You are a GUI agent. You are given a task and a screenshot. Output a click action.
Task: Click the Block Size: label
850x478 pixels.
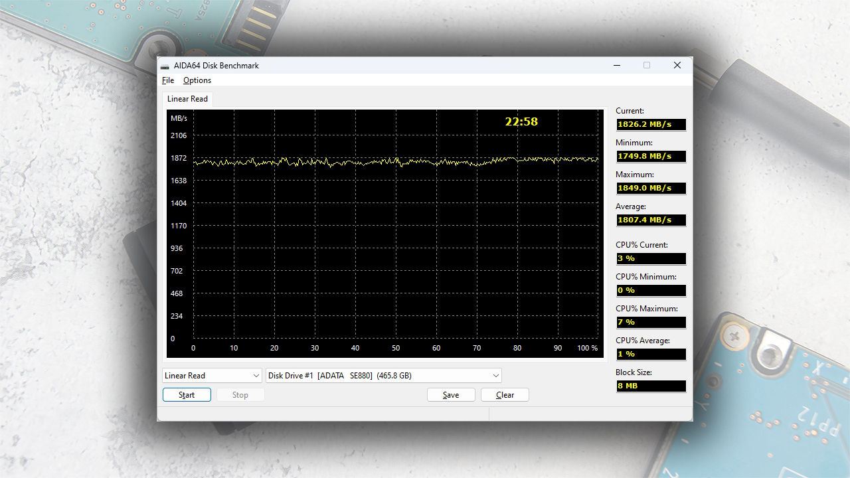tap(634, 372)
